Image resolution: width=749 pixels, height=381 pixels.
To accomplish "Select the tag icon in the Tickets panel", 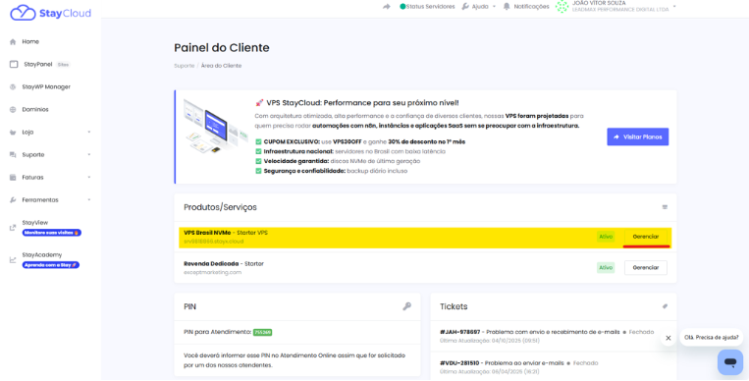I will point(665,306).
